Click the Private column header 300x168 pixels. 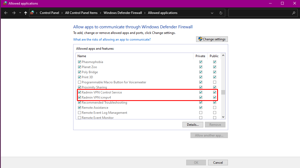coord(200,56)
